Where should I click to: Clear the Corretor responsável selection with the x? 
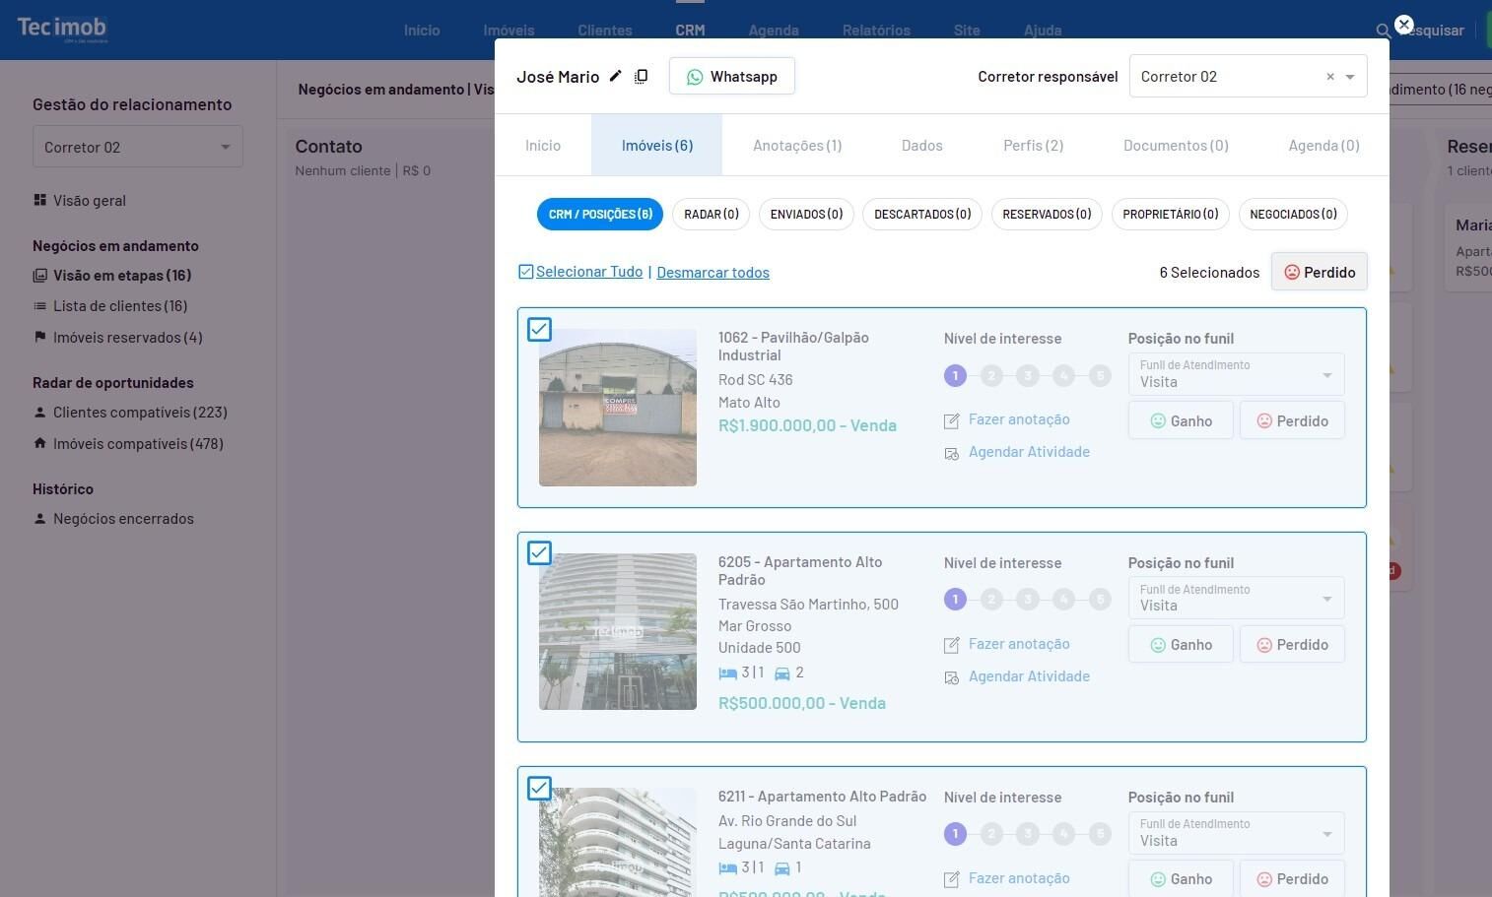1329,77
